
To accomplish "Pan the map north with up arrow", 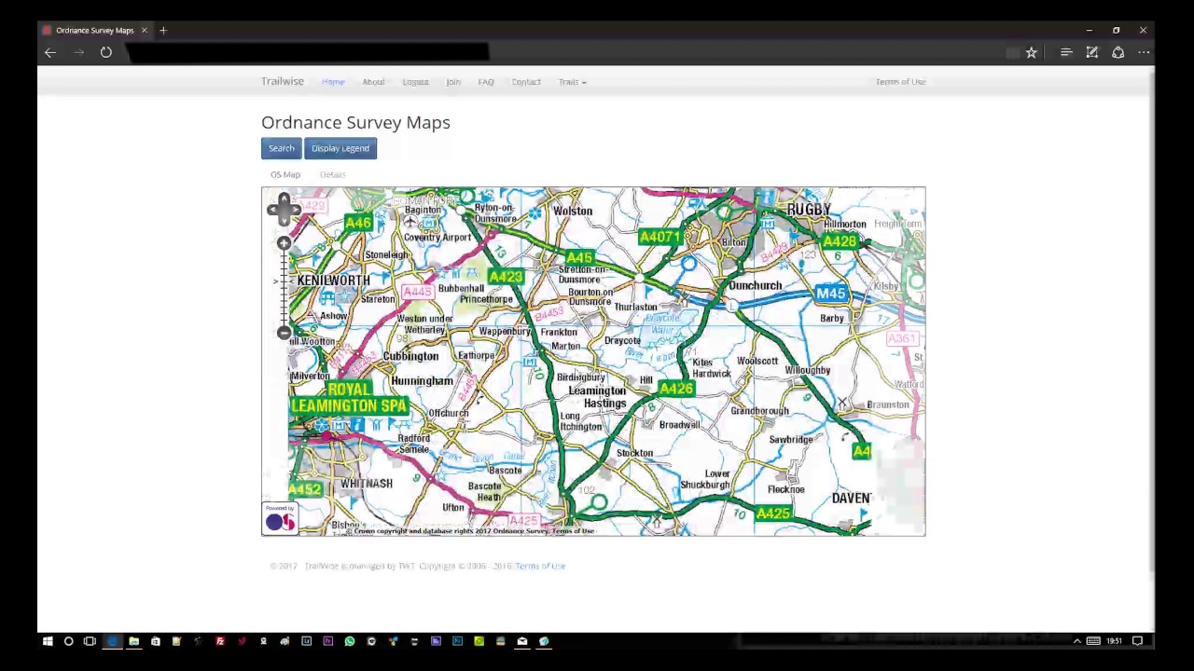I will (x=284, y=199).
